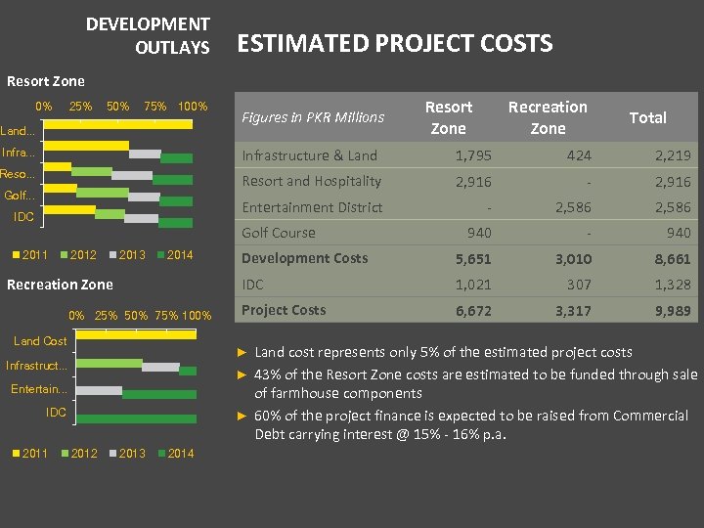This screenshot has width=704, height=528.
Task: Click the 'Recreation Zone' chart title
Action: tap(60, 285)
